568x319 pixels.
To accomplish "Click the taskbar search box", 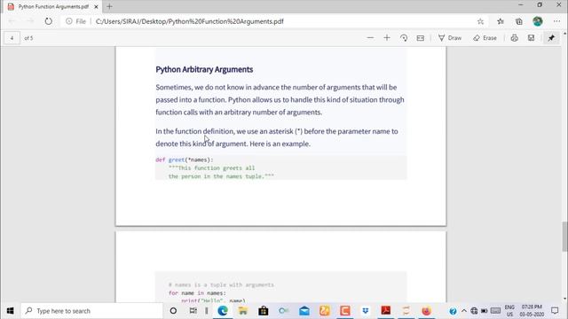I will coord(91,311).
